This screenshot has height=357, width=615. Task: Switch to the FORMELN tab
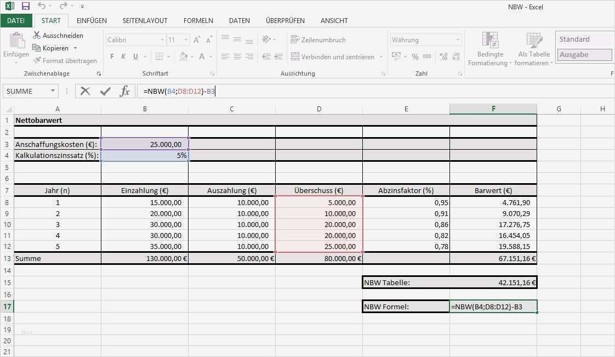pyautogui.click(x=198, y=20)
